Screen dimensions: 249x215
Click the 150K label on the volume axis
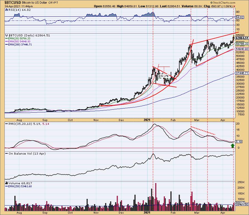pyautogui.click(x=241, y=194)
